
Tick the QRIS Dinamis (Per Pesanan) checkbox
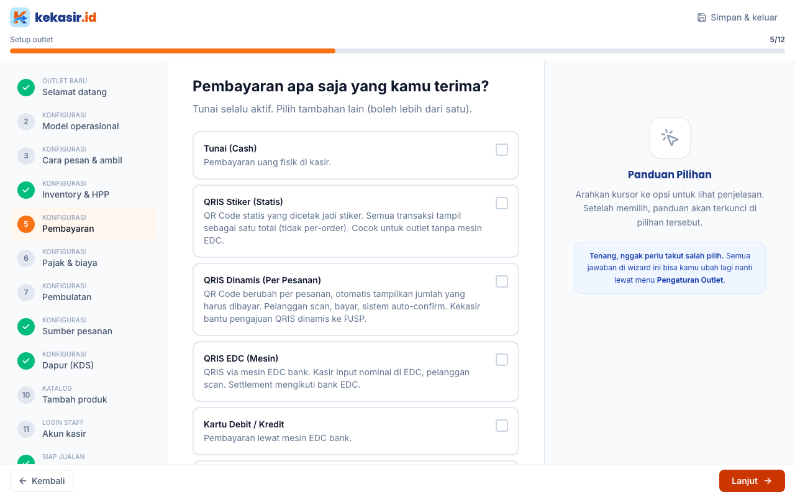click(x=502, y=281)
